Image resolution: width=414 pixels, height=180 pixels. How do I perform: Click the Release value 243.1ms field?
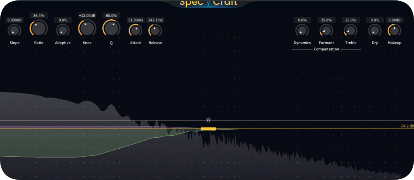[x=155, y=20]
